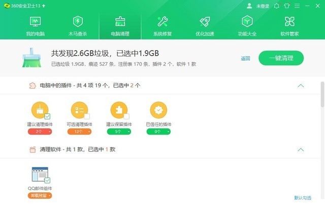Click the 返回 link

[x=245, y=59]
